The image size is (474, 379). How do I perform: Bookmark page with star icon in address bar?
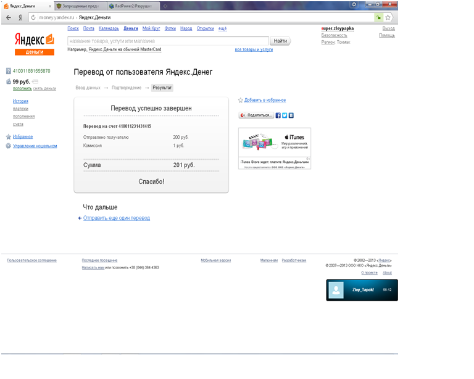click(388, 17)
